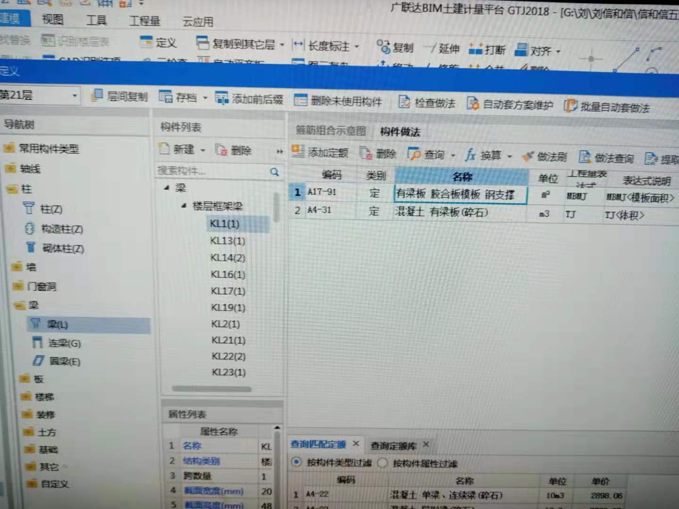
Task: Select the 柱(Z) tree icon
Action: pos(29,208)
